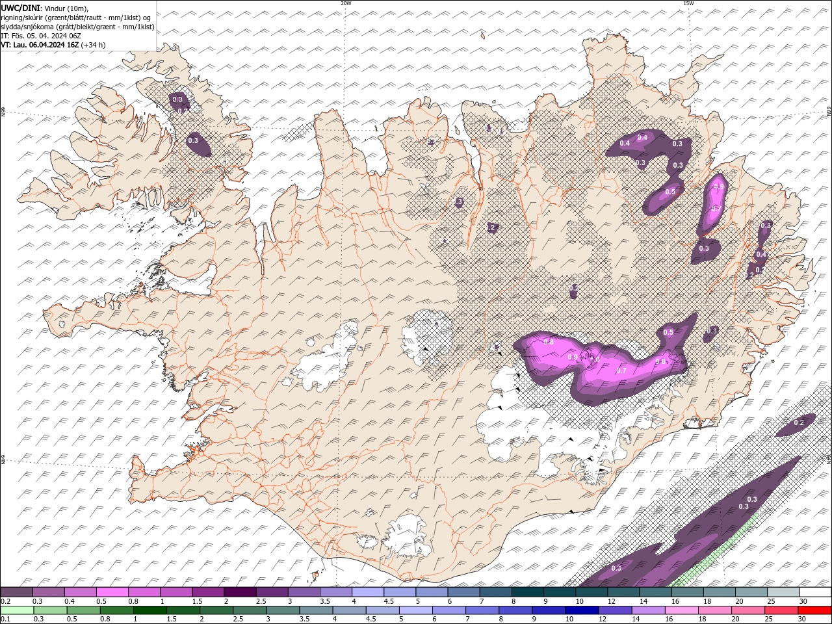Click the '0.2' value in offshore southeast patch
This screenshot has width=832, height=624.
(x=799, y=423)
